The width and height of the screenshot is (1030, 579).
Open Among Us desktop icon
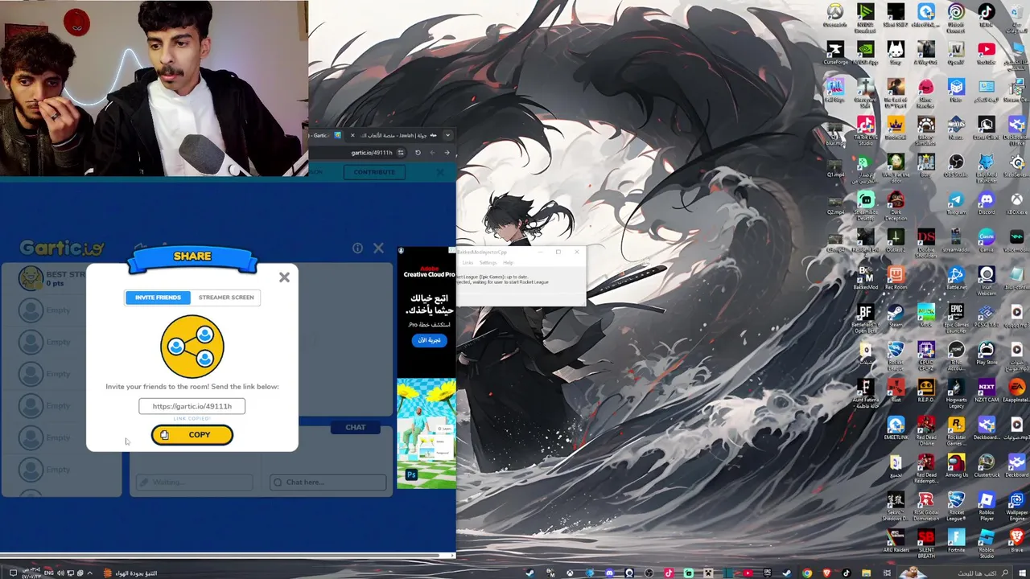[956, 465]
